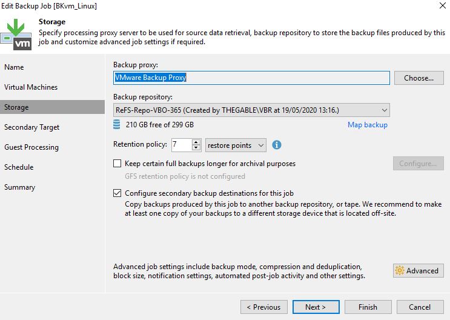Enable keeping full backups for archival

117,164
